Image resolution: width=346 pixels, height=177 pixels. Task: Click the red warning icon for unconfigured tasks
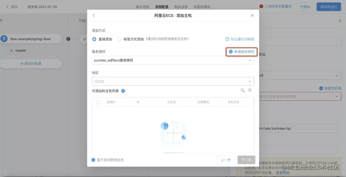[x=261, y=6]
